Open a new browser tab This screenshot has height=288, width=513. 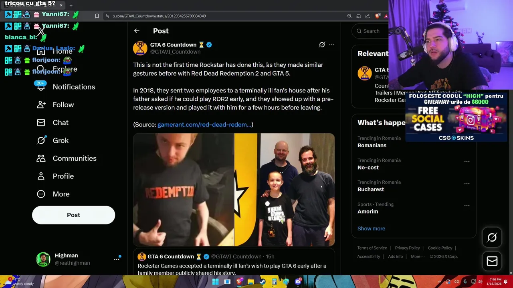[x=71, y=5]
